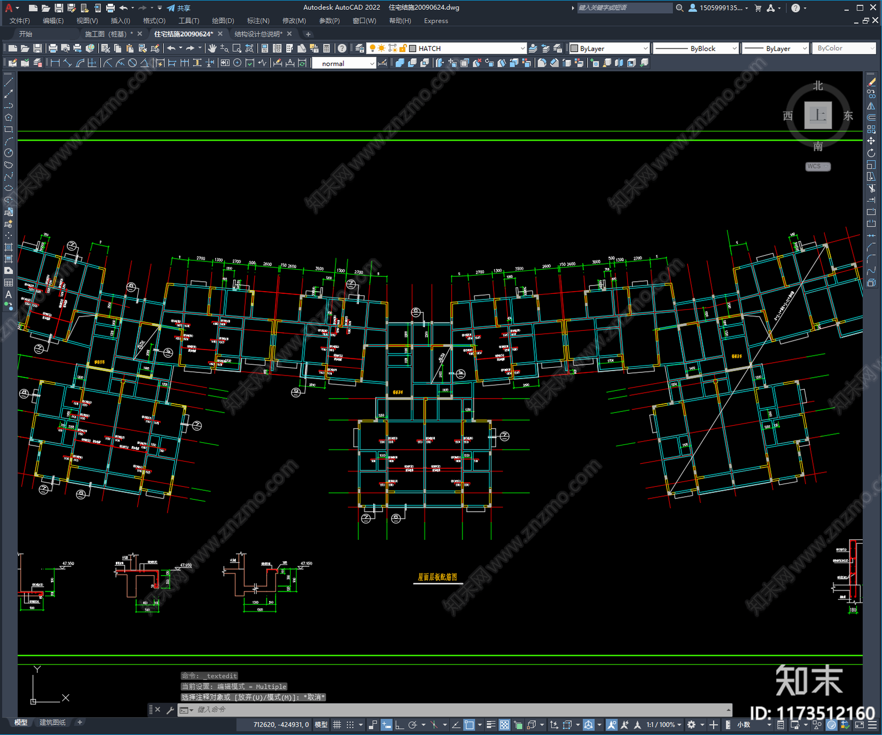Click the Plot (printer) icon in standard toolbar
The width and height of the screenshot is (882, 735).
click(53, 49)
